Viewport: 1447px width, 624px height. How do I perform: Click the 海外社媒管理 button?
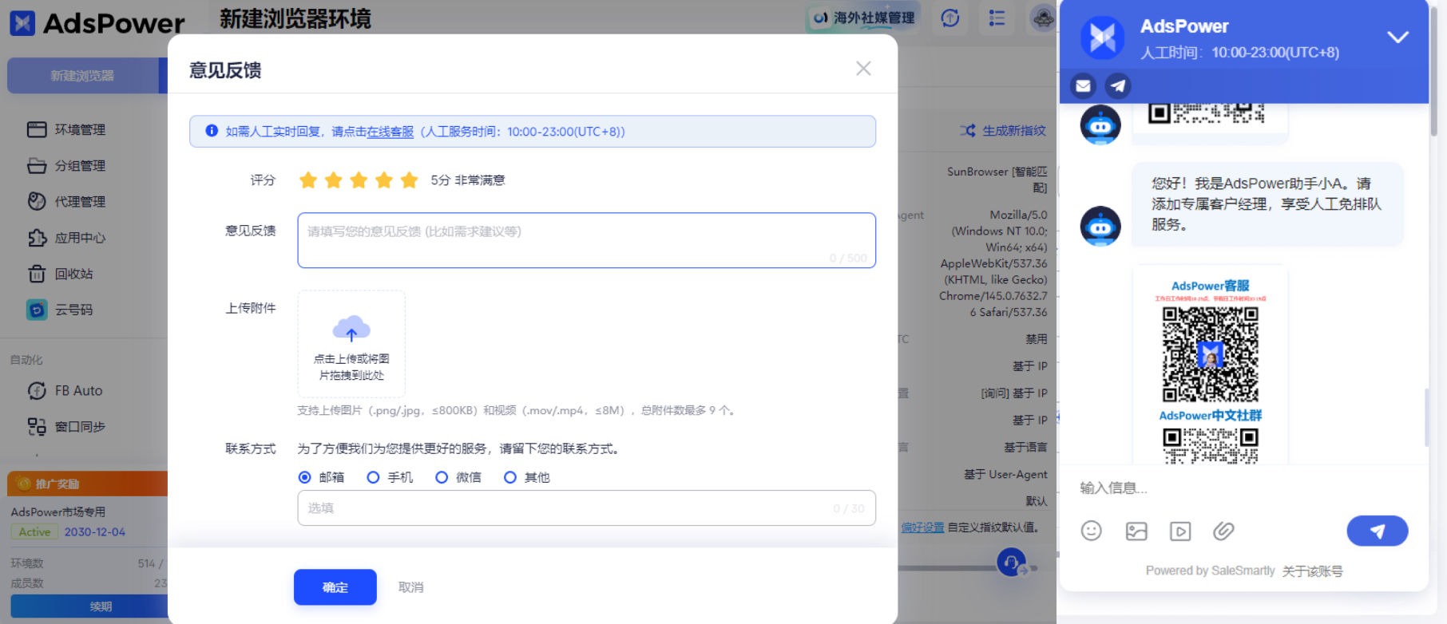pyautogui.click(x=862, y=18)
